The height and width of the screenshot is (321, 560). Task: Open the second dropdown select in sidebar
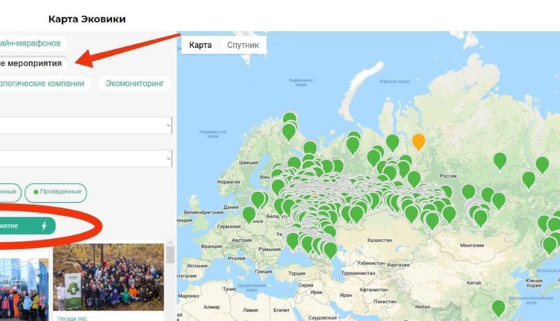[x=86, y=158]
